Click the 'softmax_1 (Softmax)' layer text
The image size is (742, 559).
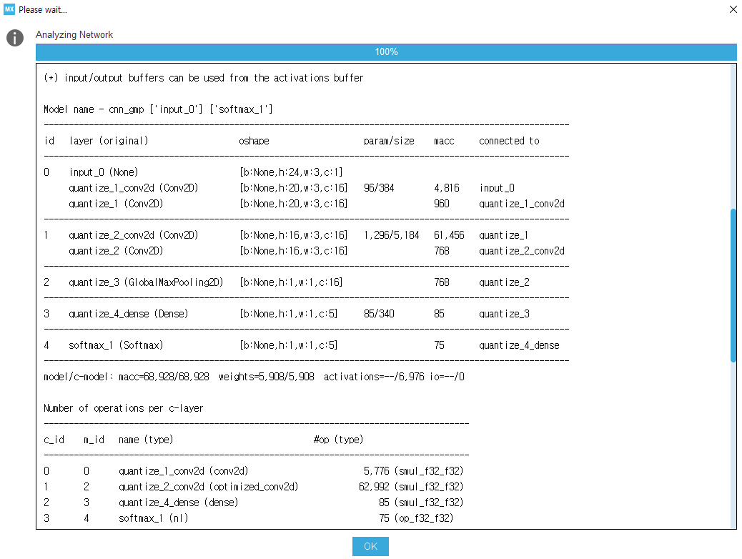(116, 345)
